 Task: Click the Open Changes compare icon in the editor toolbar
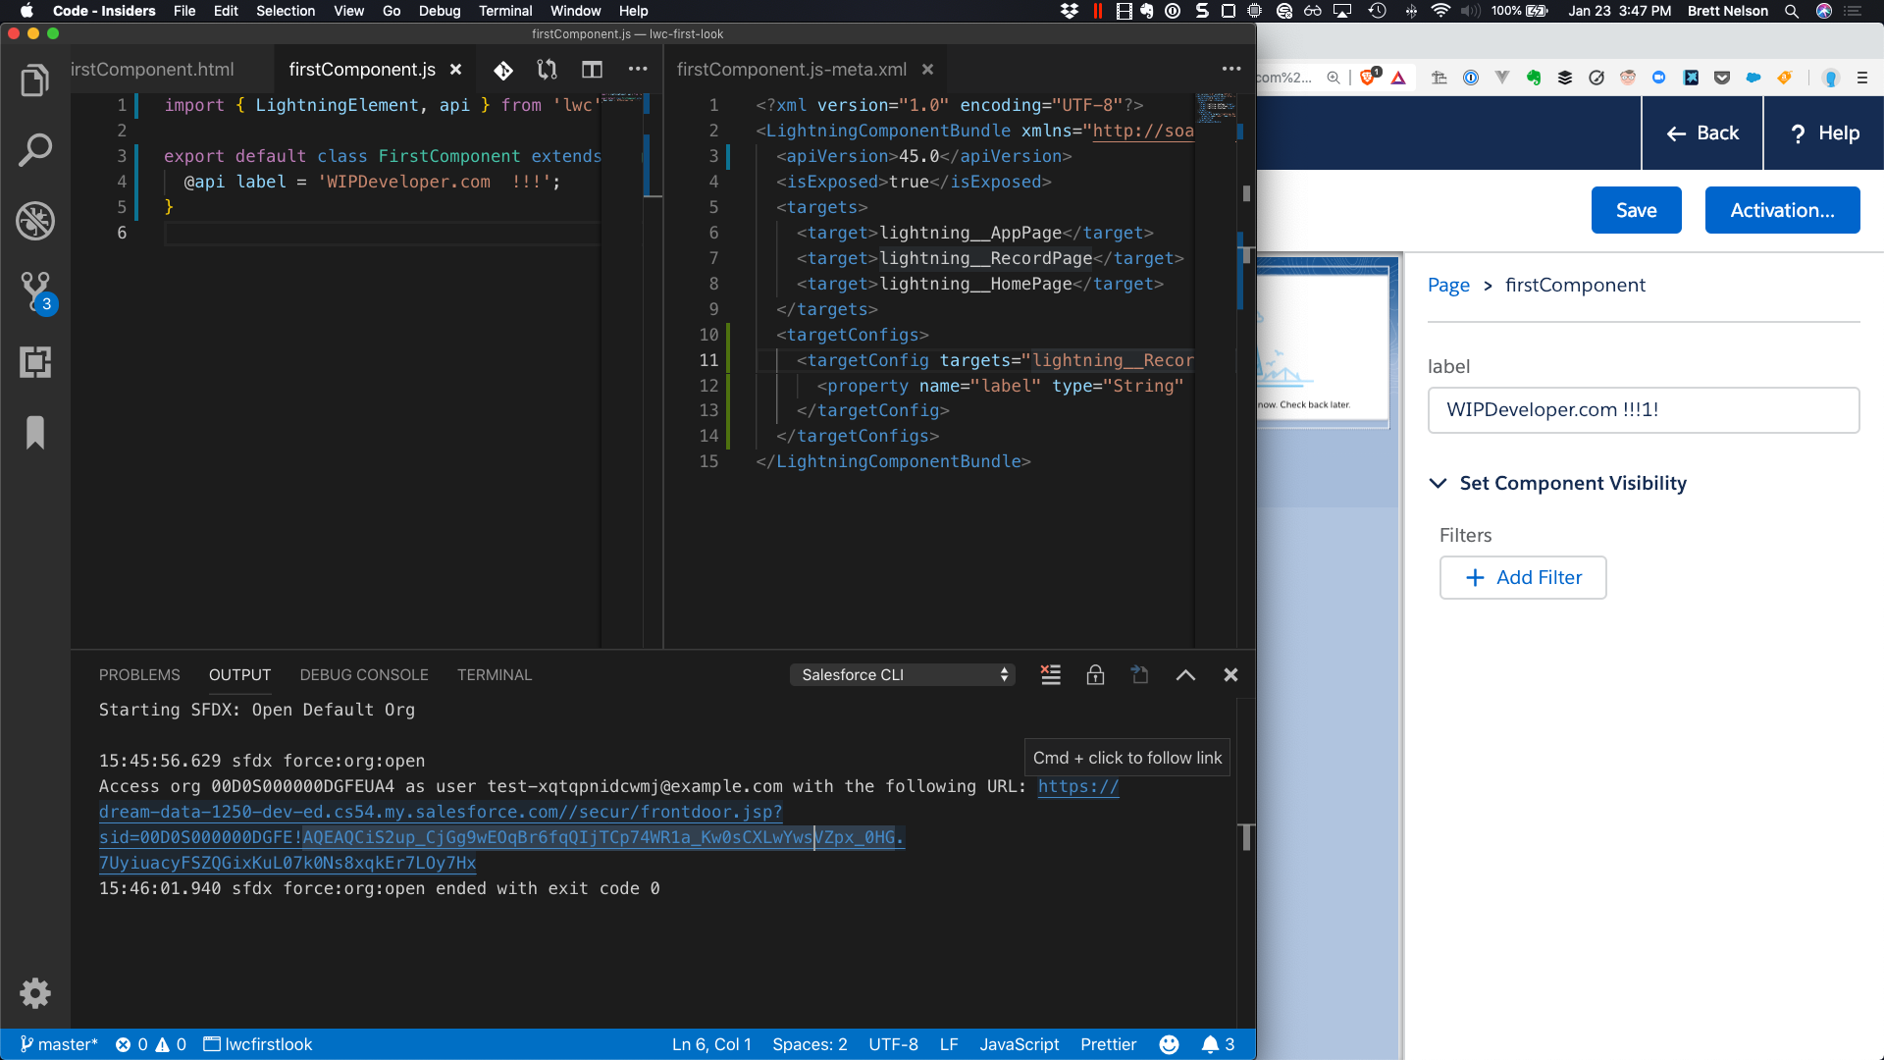[547, 70]
